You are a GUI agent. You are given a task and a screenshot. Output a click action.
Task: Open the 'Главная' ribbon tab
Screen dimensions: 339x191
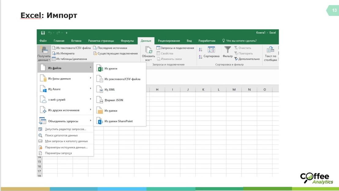[x=59, y=41]
